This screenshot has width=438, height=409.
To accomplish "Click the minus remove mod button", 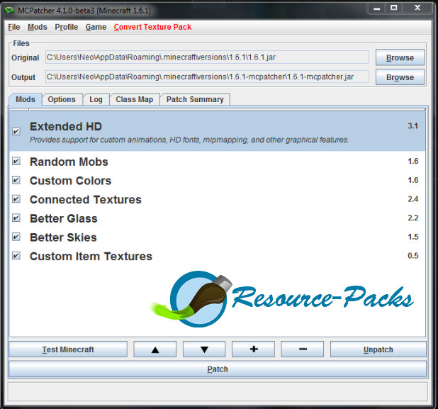I will 303,349.
